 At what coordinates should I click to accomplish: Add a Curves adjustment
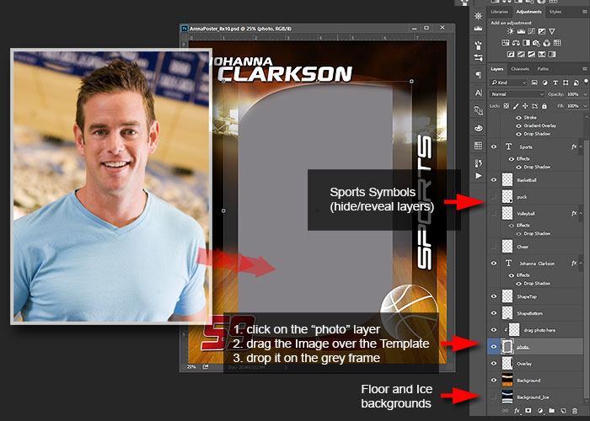[x=531, y=31]
